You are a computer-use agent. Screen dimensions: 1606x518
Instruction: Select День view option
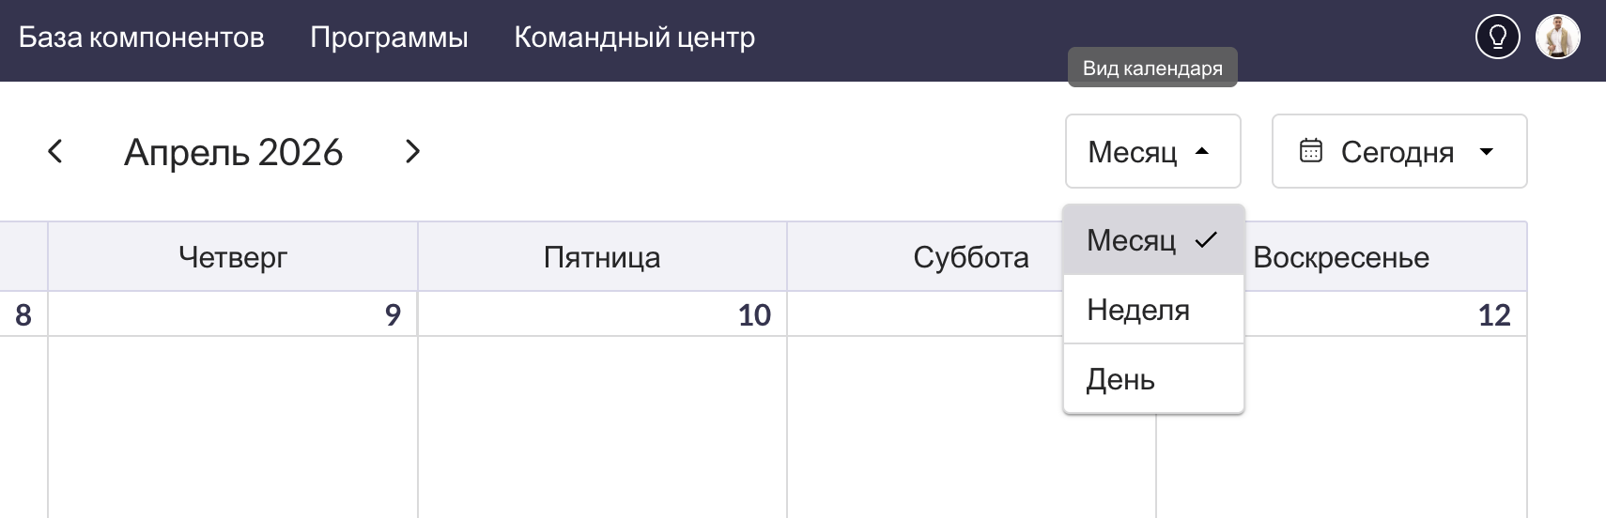pyautogui.click(x=1120, y=380)
